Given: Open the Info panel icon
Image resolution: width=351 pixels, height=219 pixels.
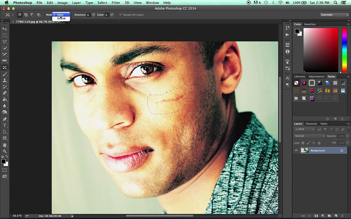Looking at the screenshot, I should pos(287,51).
